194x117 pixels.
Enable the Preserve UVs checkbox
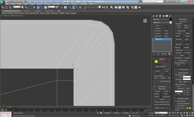[177, 31]
